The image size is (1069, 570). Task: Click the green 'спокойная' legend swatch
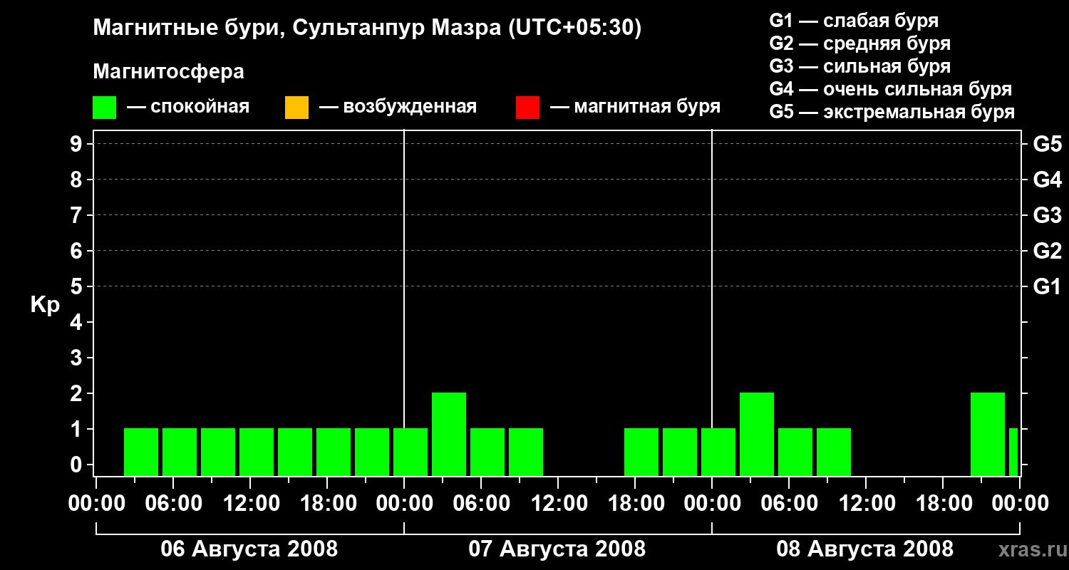[104, 108]
